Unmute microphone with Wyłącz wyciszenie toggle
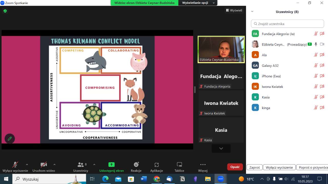328x184 pixels. click(15, 165)
